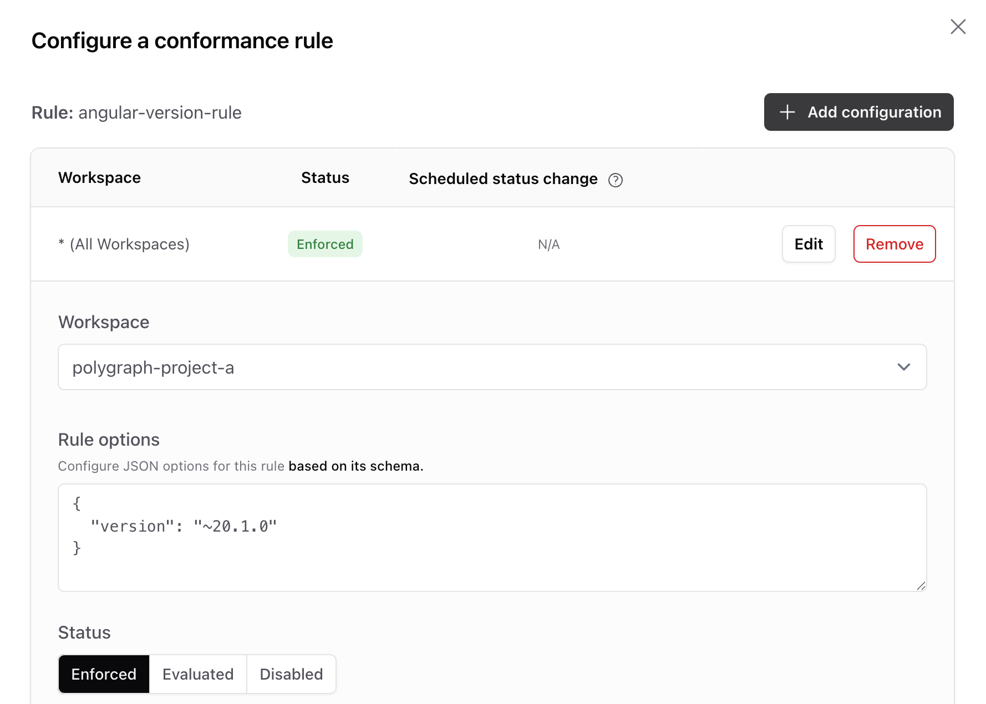The image size is (986, 704).
Task: Select the Disabled status option
Action: coord(291,674)
